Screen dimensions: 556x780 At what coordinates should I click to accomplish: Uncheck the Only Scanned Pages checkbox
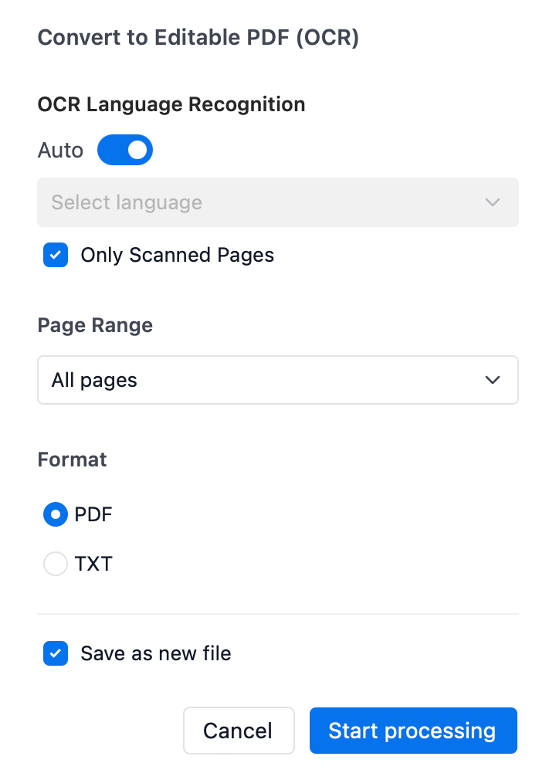point(56,256)
